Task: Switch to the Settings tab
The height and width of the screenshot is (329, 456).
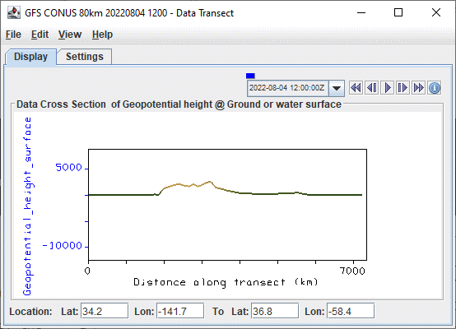Action: coord(84,57)
